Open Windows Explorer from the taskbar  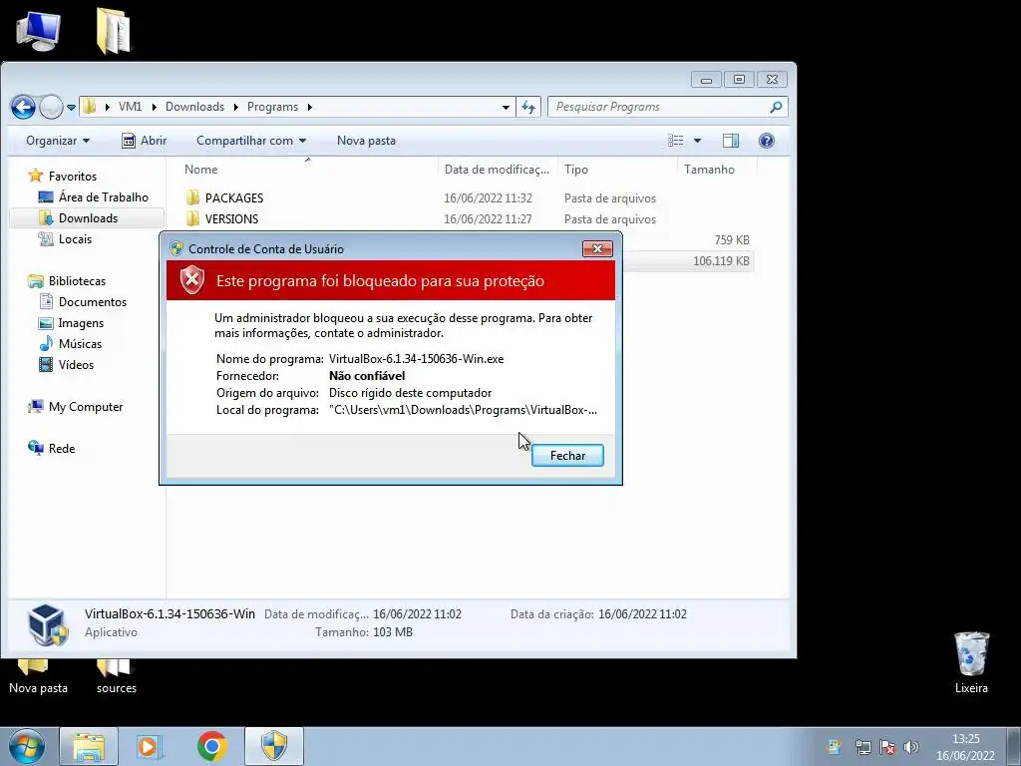89,746
